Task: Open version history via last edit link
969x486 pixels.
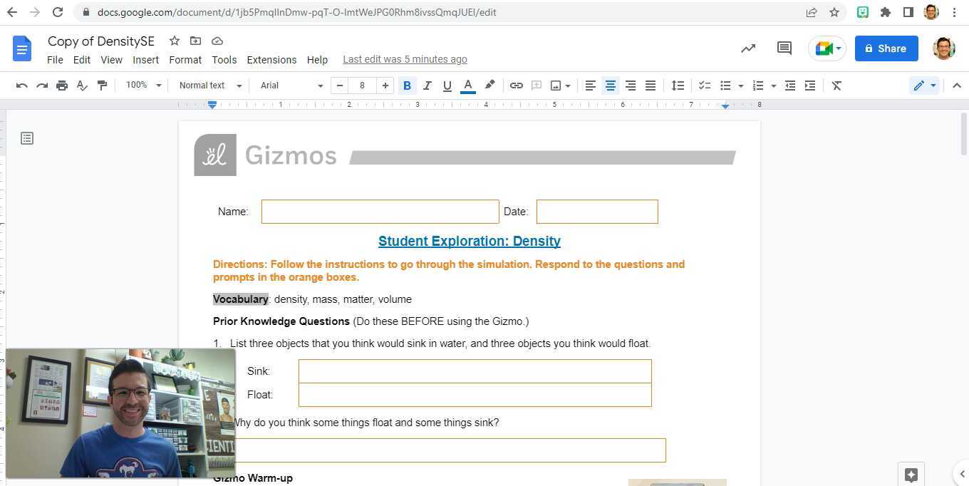Action: [405, 59]
